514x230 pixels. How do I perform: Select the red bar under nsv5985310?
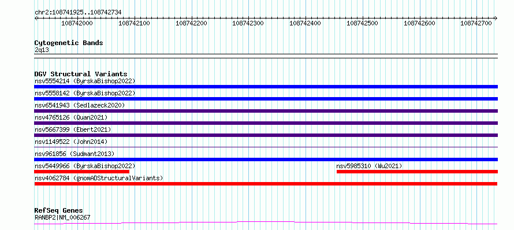click(x=418, y=172)
